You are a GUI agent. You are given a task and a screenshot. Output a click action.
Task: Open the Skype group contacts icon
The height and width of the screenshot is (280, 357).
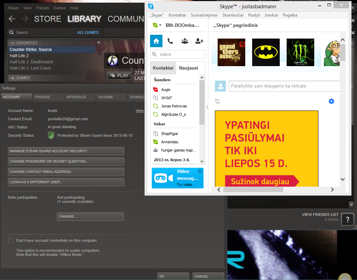pyautogui.click(x=185, y=41)
